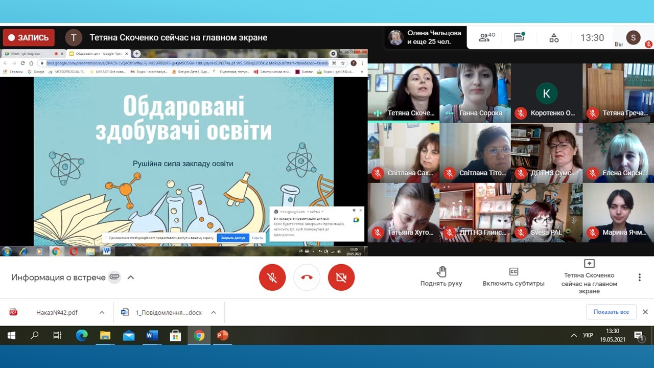The image size is (654, 368).
Task: Open the profile avatar with letter S
Action: coord(633,37)
